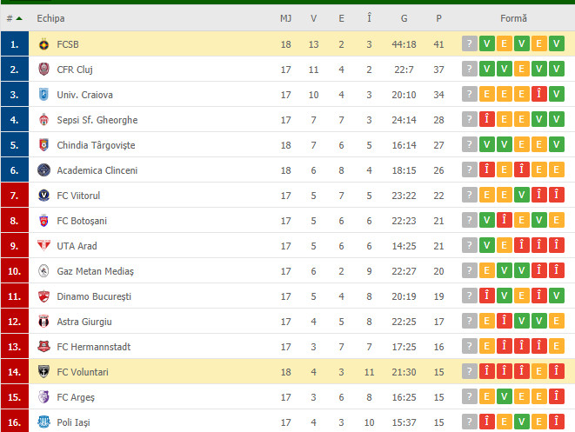
Task: Sort standings by the P points column
Action: coord(438,18)
